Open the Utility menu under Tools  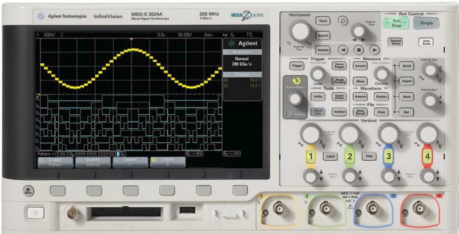pos(317,97)
